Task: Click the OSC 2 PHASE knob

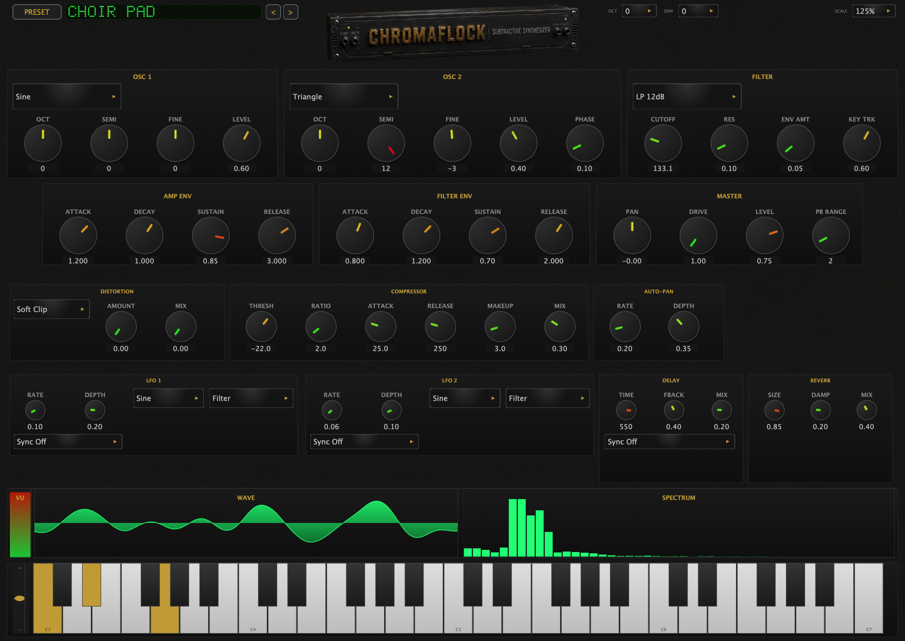Action: [585, 143]
